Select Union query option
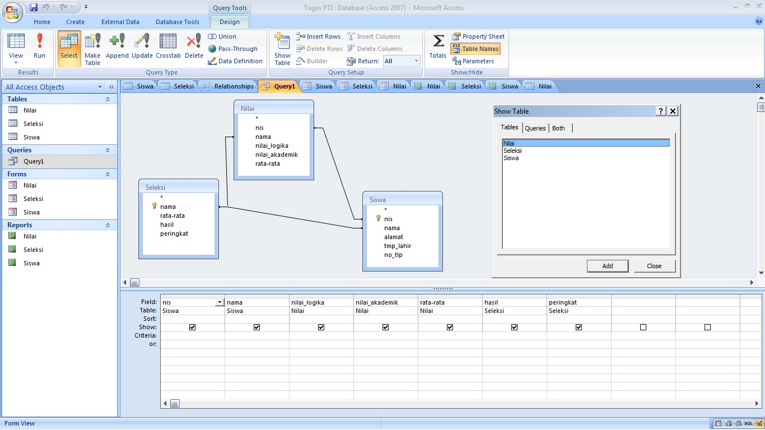The width and height of the screenshot is (765, 430). click(222, 36)
